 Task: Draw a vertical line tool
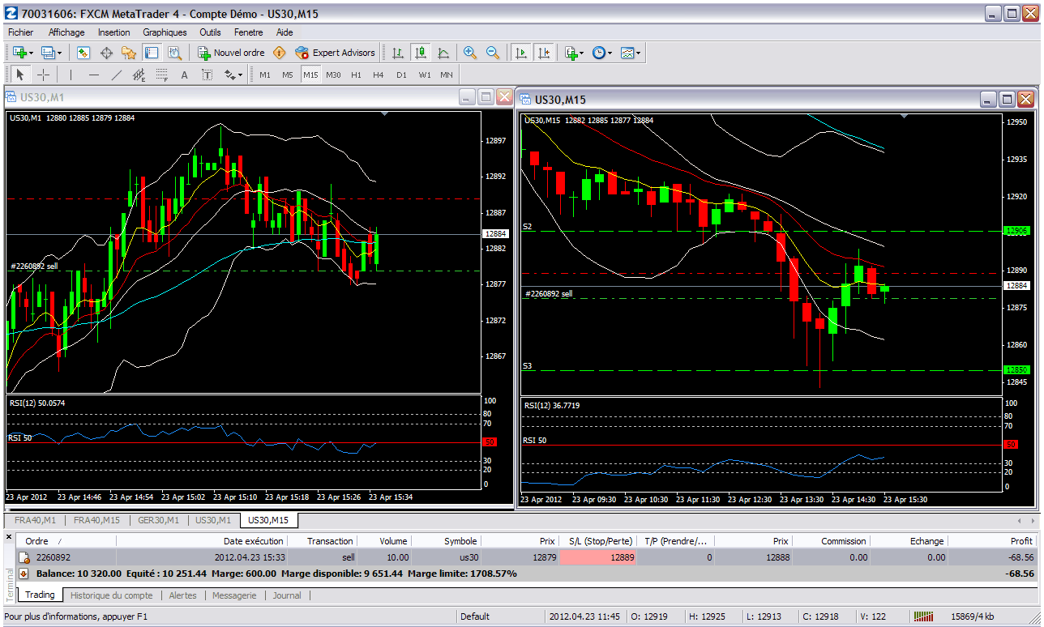[71, 75]
